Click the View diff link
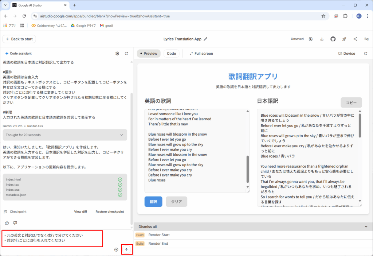This screenshot has height=256, width=373. click(x=81, y=212)
